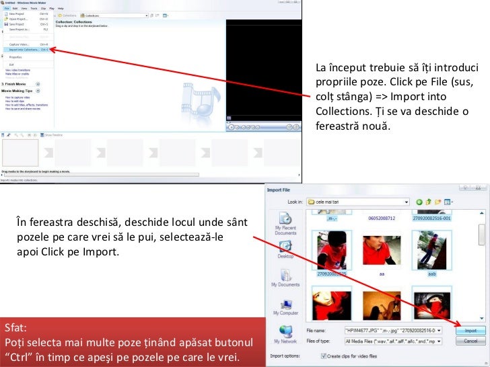The image size is (490, 367).
Task: Select file name 270920082516-001
Action: 431,218
